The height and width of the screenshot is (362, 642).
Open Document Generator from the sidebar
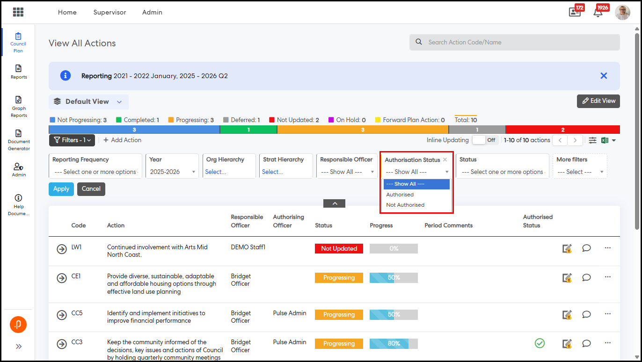(19, 140)
